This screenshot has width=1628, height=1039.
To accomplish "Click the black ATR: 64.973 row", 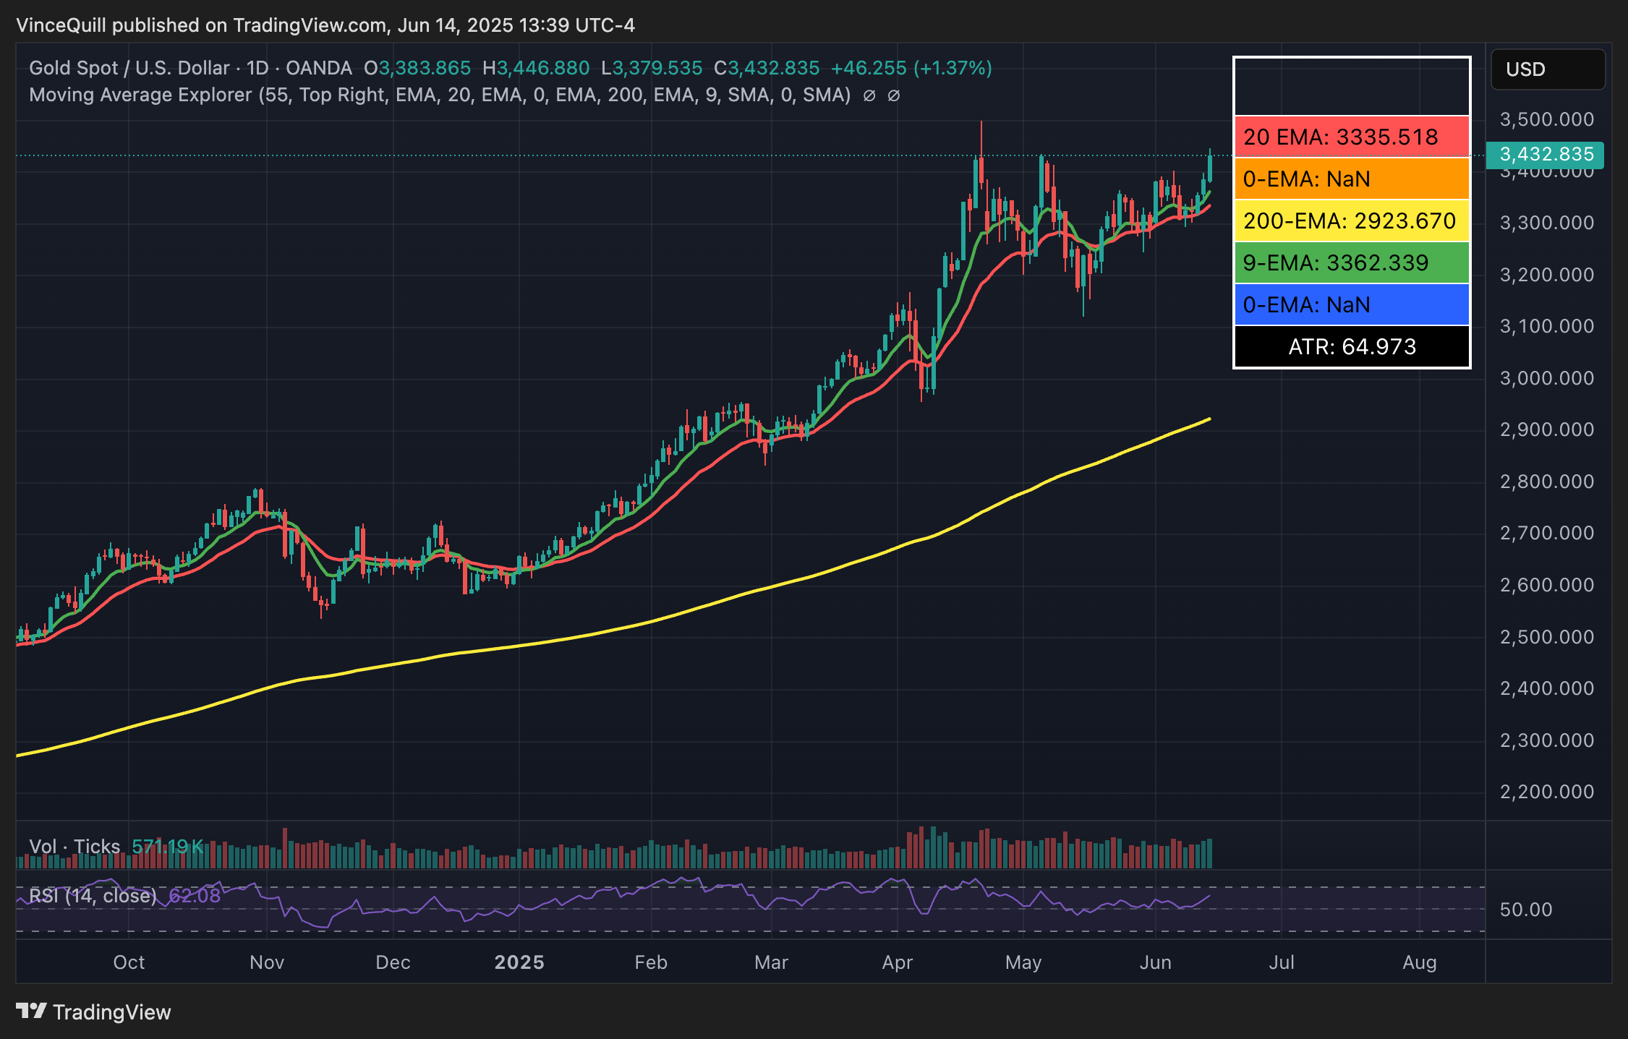I will 1351,347.
